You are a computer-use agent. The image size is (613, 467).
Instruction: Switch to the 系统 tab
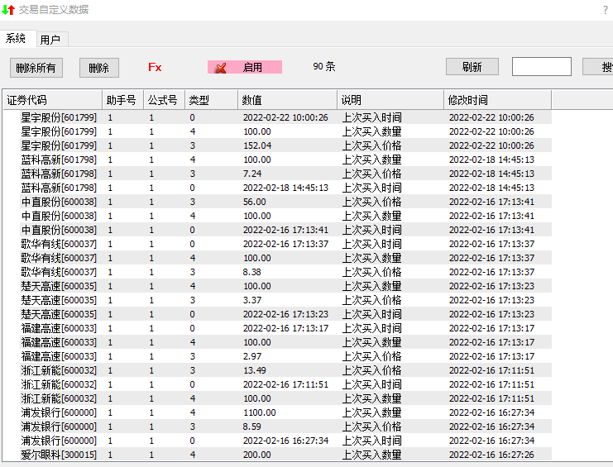(17, 39)
